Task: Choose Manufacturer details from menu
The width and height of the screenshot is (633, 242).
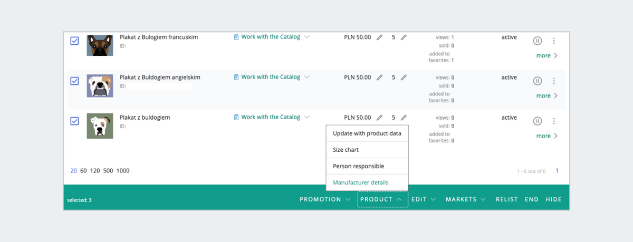Action: tap(367, 182)
